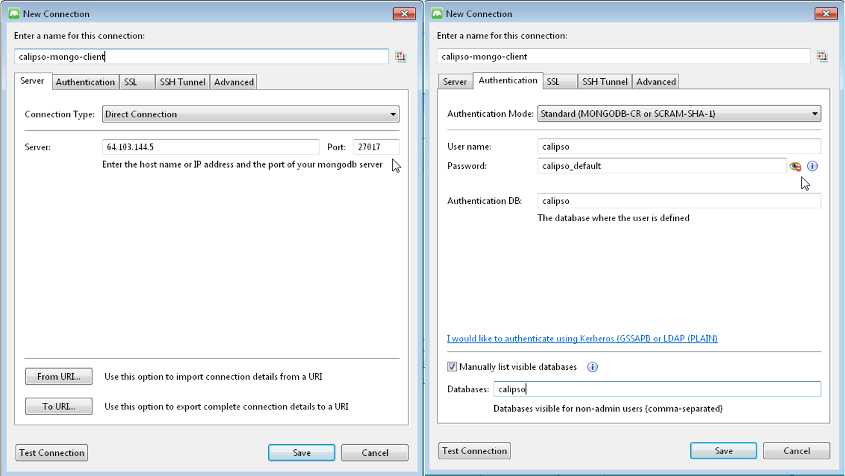Close the right New Connection dialog
This screenshot has height=476, width=845.
(x=825, y=14)
